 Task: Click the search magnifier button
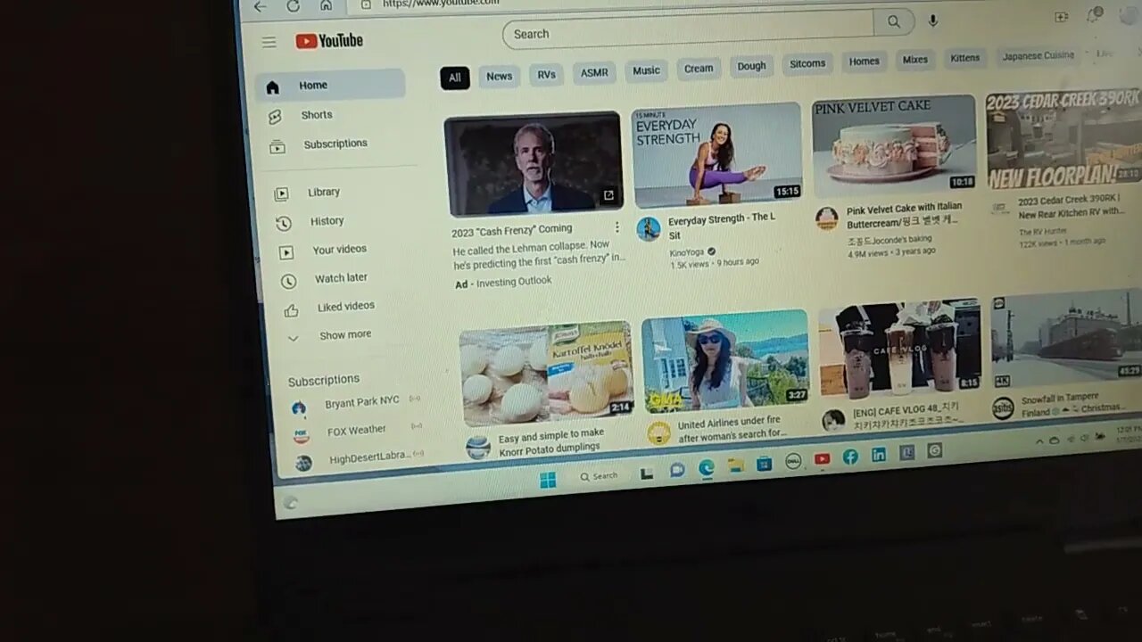coord(893,22)
